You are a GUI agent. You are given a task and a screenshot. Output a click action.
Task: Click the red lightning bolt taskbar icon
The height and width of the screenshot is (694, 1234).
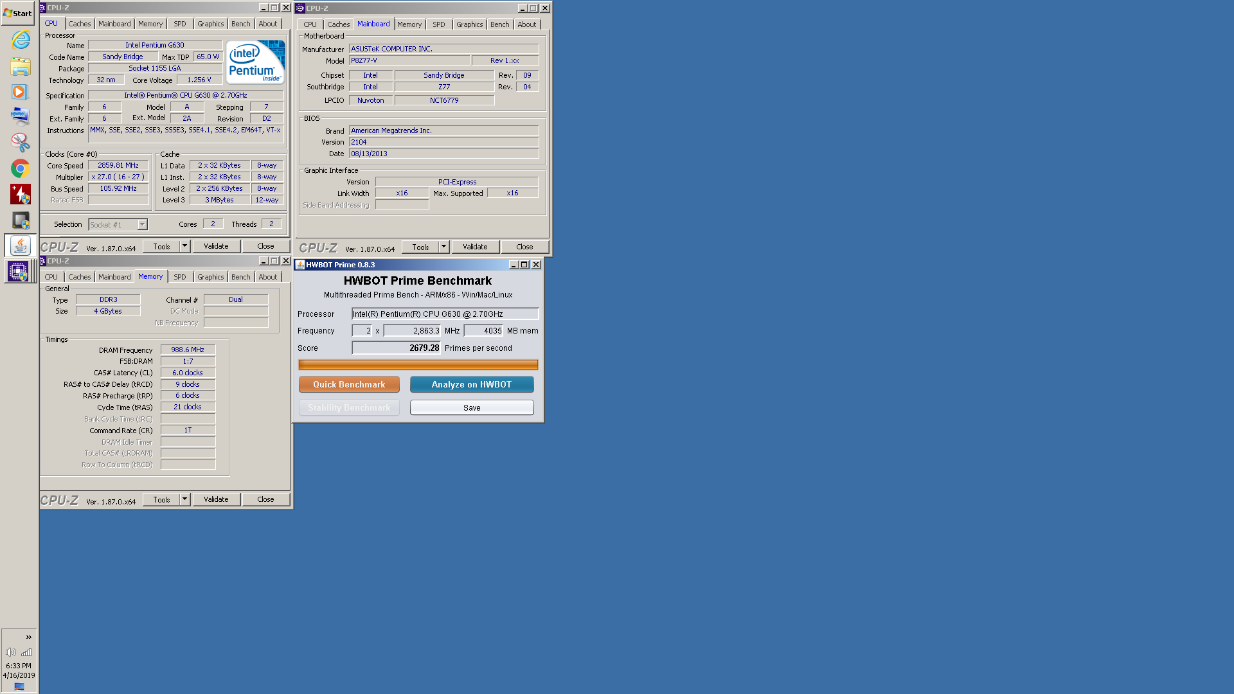point(21,194)
